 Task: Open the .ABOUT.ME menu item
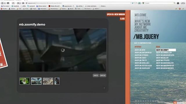coord(140,27)
